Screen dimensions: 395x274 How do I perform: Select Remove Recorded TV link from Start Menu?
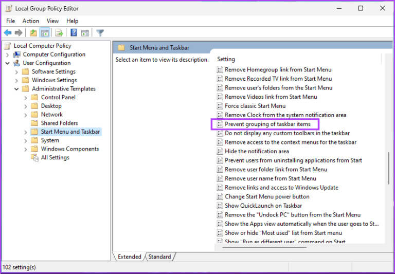tap(278, 79)
